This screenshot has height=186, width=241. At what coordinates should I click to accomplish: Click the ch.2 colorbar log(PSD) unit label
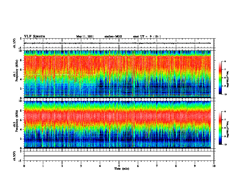(x=228, y=129)
